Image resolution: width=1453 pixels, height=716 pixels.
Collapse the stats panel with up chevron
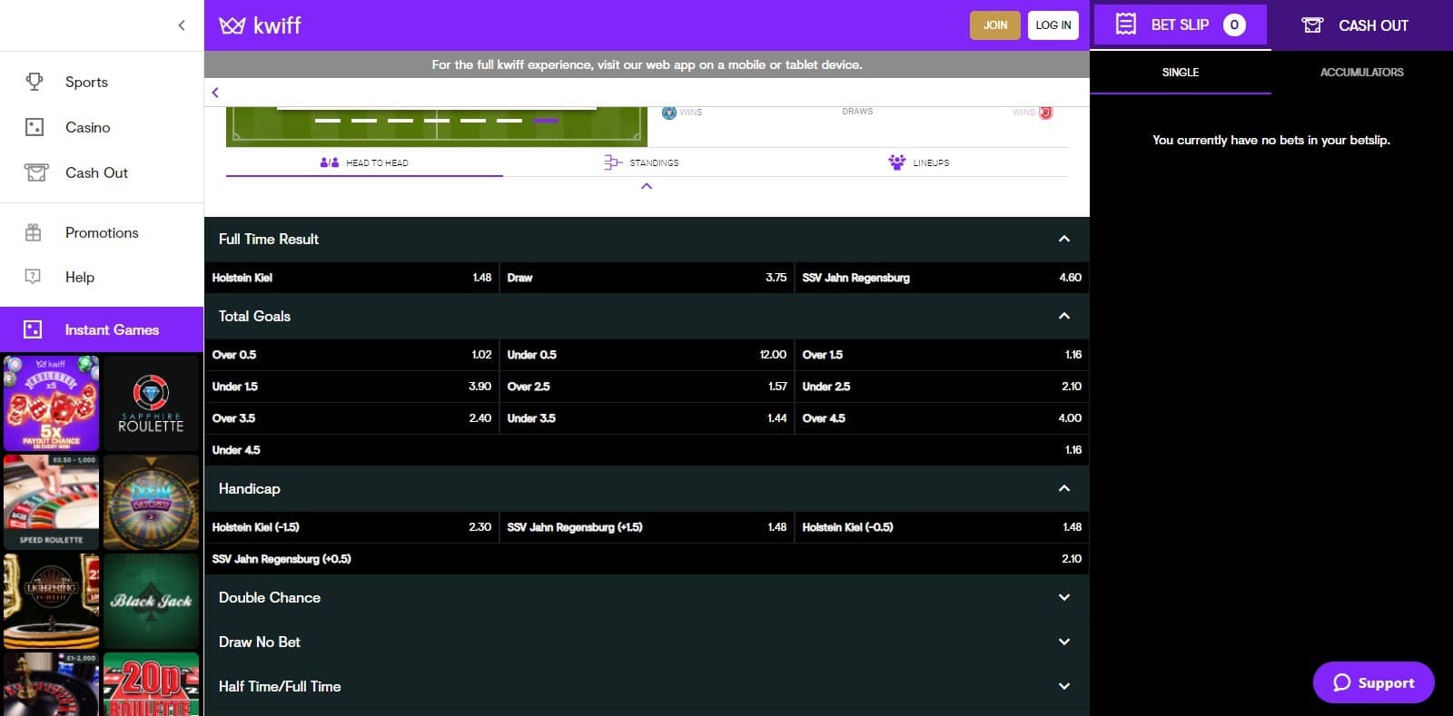[647, 186]
